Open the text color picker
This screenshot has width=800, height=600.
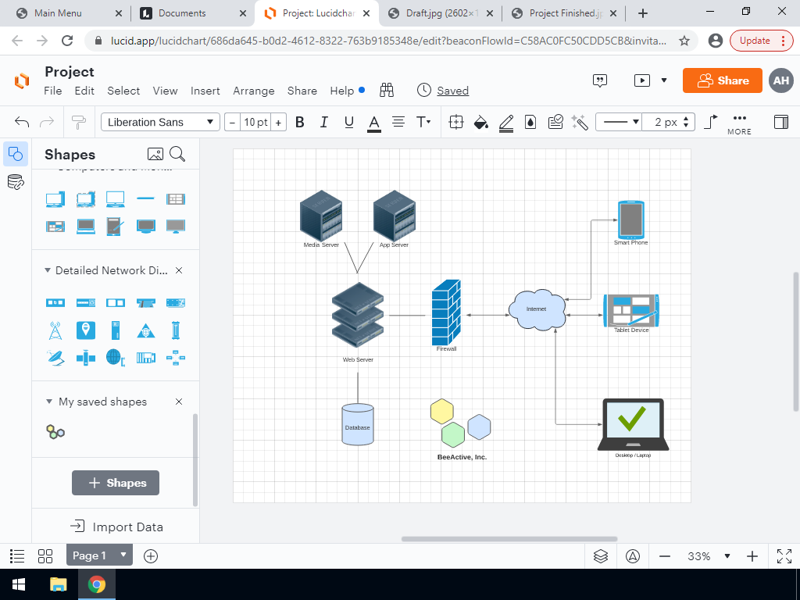pos(374,123)
